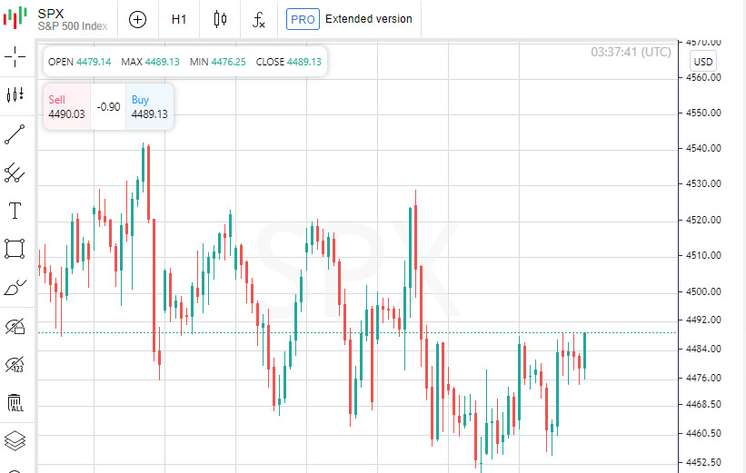Select the crosshair cursor tool
The height and width of the screenshot is (473, 746).
(x=15, y=57)
